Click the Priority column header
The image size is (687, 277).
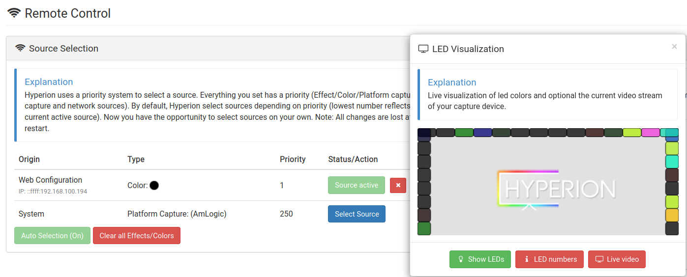point(293,159)
